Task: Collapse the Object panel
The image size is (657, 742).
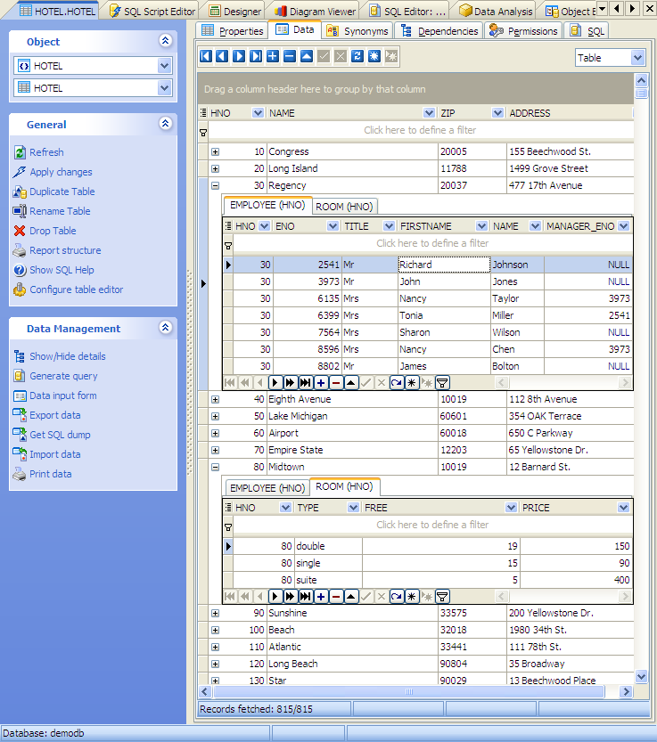Action: pos(165,41)
